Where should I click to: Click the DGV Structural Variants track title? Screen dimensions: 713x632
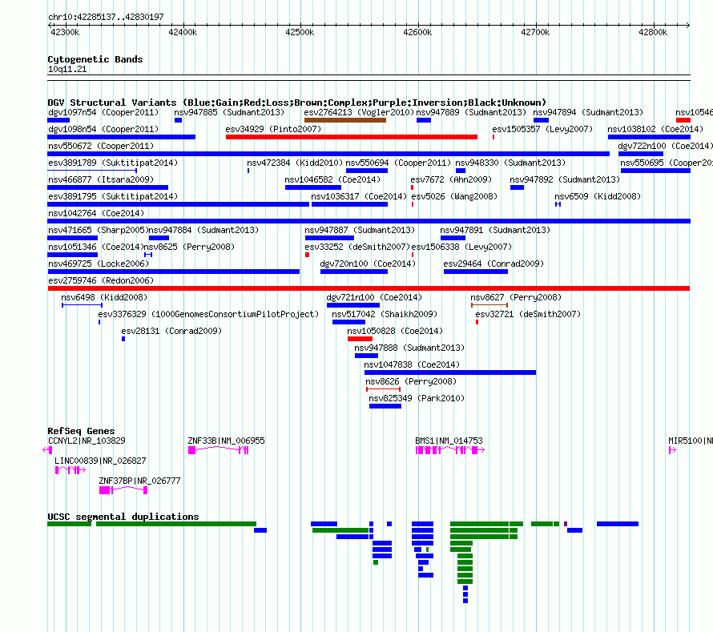(x=297, y=103)
